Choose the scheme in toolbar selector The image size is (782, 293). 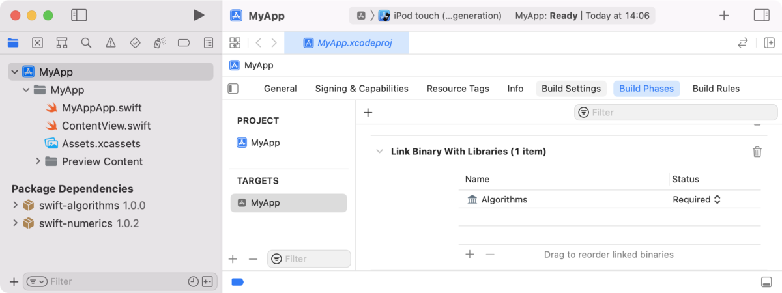(x=361, y=16)
